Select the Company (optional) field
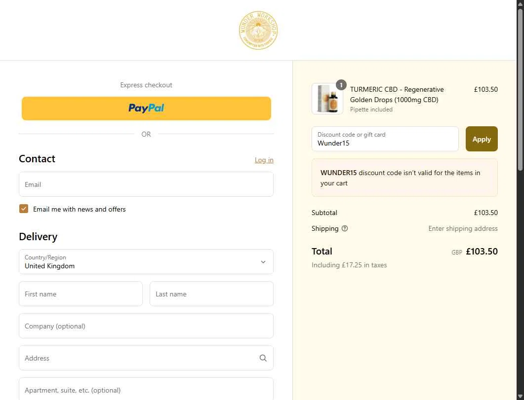The image size is (524, 400). [146, 326]
